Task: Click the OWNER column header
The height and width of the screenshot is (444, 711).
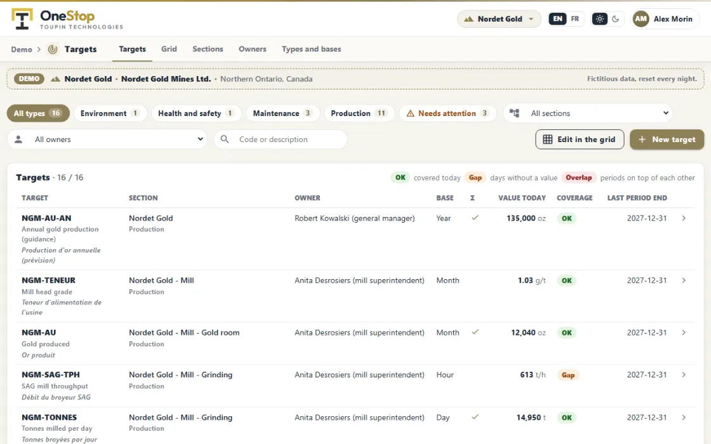Action: click(307, 198)
